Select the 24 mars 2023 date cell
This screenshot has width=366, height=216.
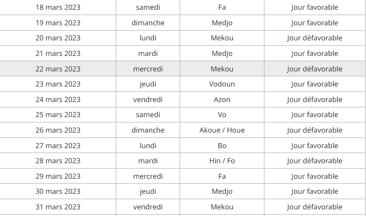[58, 100]
